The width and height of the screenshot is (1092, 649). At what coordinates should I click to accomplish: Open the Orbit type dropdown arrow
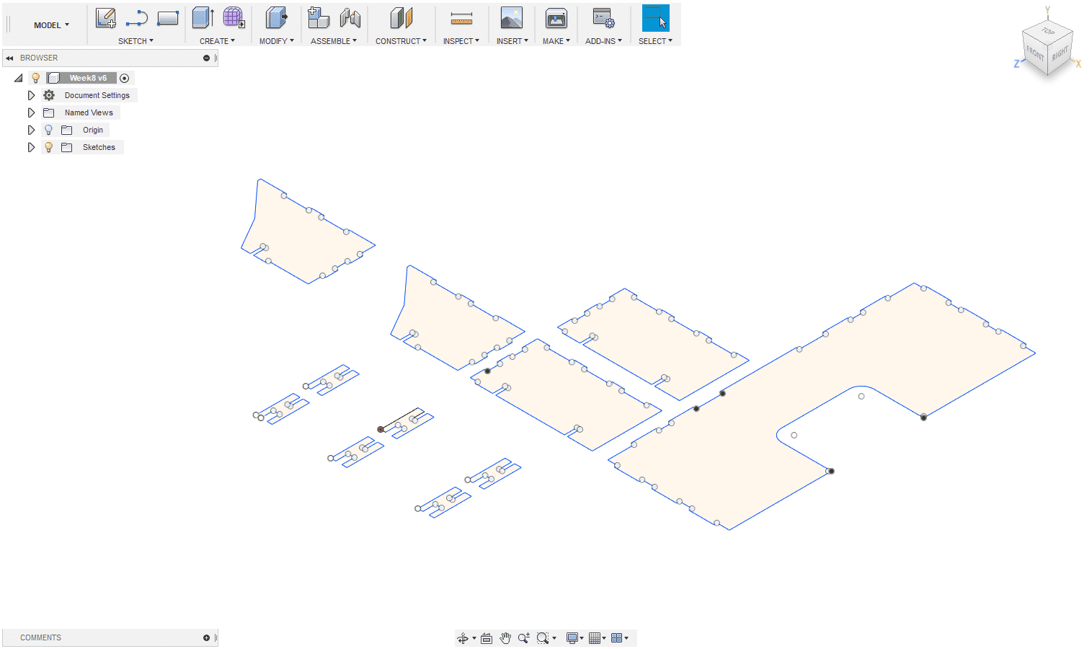[x=474, y=638]
